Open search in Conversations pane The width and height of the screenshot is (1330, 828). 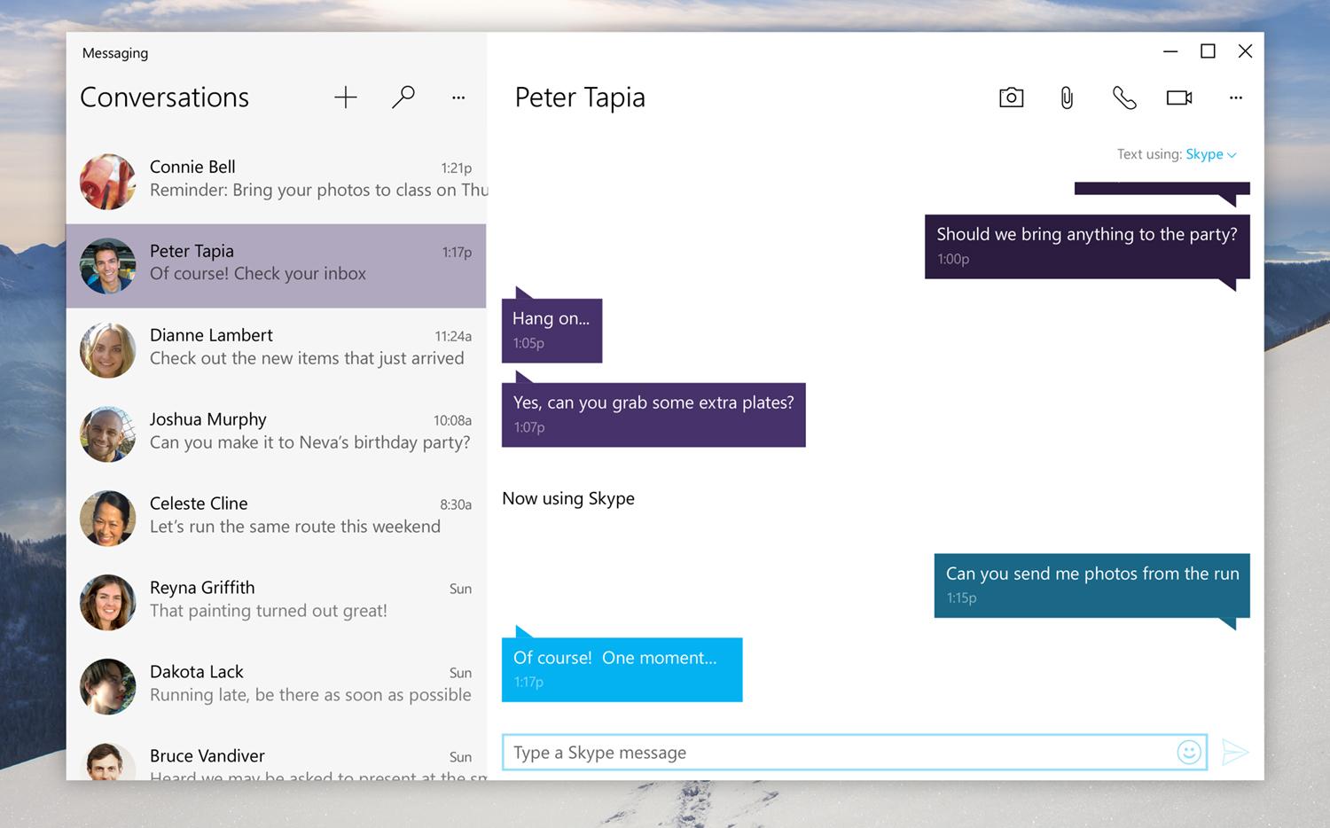403,97
